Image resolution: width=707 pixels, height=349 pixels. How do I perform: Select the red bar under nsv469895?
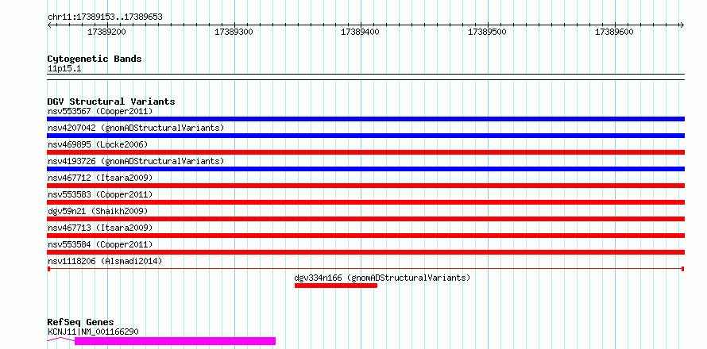click(x=365, y=152)
